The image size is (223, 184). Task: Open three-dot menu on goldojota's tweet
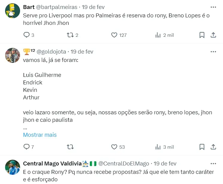coord(213,51)
